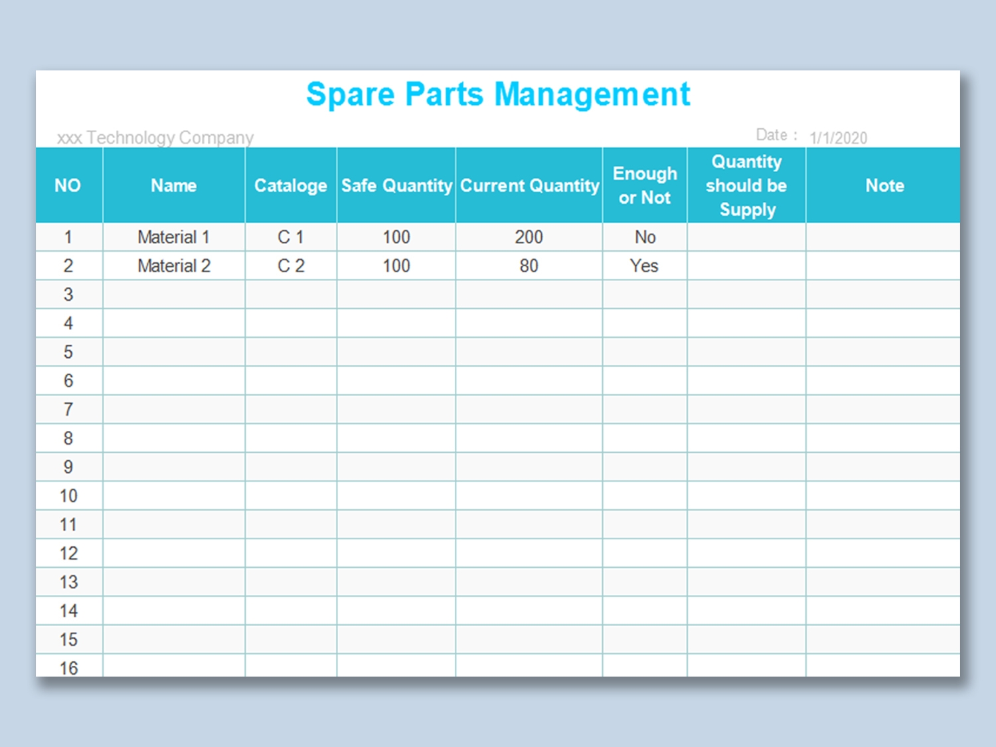Click the Name column header

tap(173, 185)
